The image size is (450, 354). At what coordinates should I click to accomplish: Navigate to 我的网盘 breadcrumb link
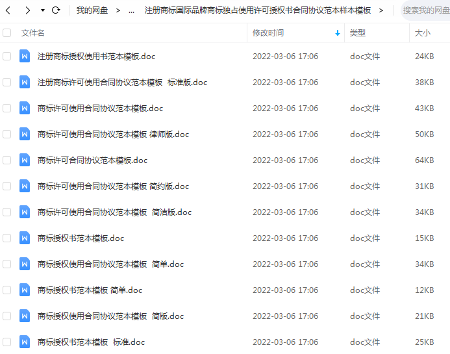(92, 10)
